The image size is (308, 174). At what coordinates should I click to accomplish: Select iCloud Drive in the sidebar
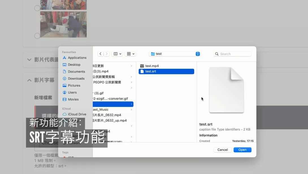tap(74, 114)
